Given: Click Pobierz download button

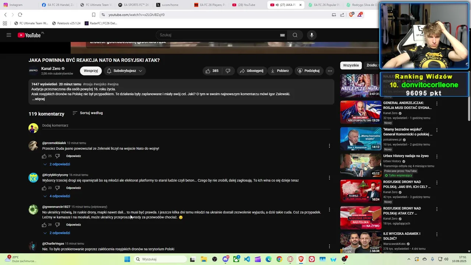Looking at the screenshot, I should (x=280, y=71).
